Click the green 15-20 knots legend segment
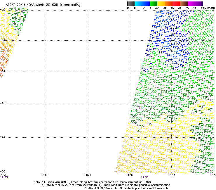 pyautogui.click(x=154, y=4)
